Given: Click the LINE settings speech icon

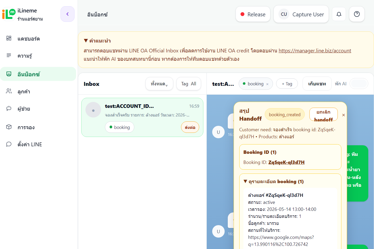Looking at the screenshot, I should [9, 144].
